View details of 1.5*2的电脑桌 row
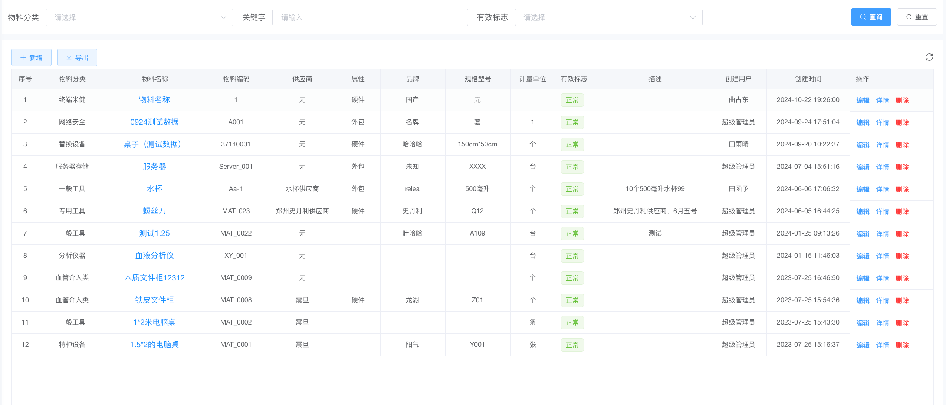 coord(882,345)
